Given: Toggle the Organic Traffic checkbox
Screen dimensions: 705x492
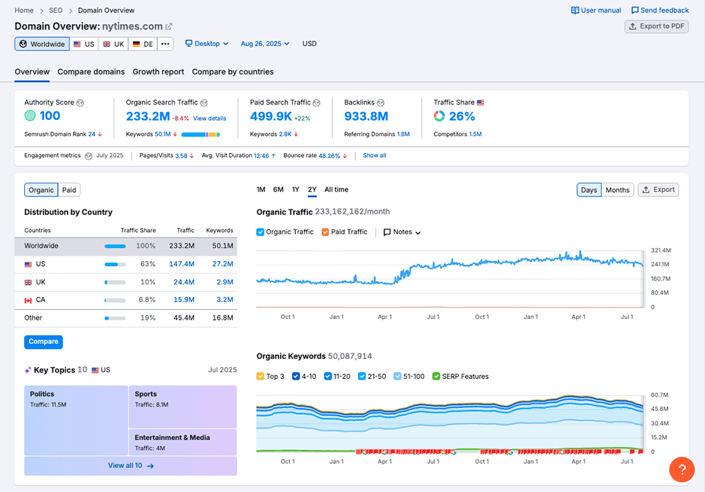Looking at the screenshot, I should [x=260, y=232].
